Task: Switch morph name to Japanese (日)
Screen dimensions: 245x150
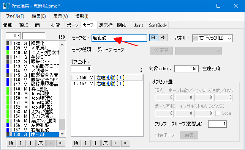Action: point(153,38)
